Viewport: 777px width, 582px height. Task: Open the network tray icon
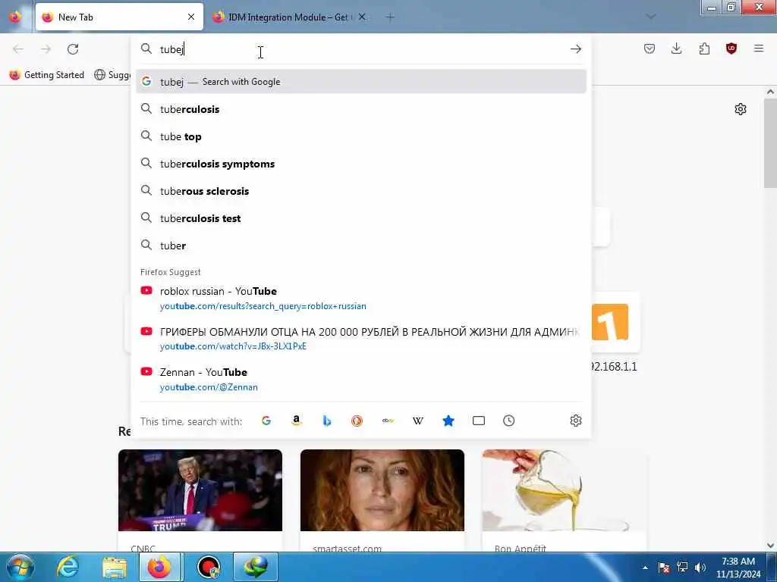[682, 568]
